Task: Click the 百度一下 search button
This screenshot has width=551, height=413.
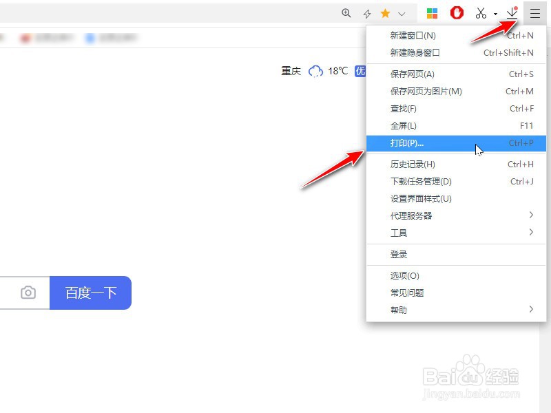Action: [x=91, y=292]
